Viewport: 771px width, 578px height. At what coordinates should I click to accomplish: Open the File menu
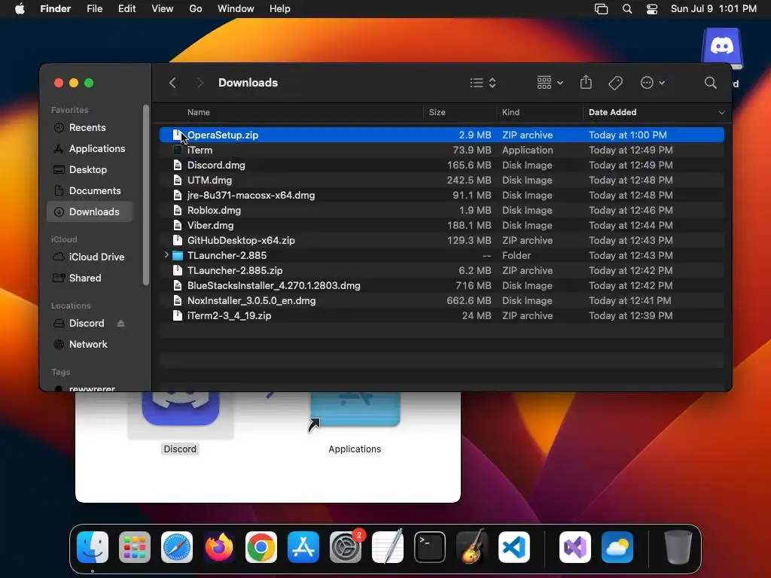[x=94, y=9]
